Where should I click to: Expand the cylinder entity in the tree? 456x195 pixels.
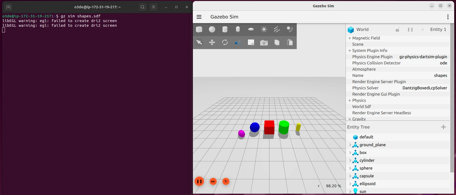point(350,160)
